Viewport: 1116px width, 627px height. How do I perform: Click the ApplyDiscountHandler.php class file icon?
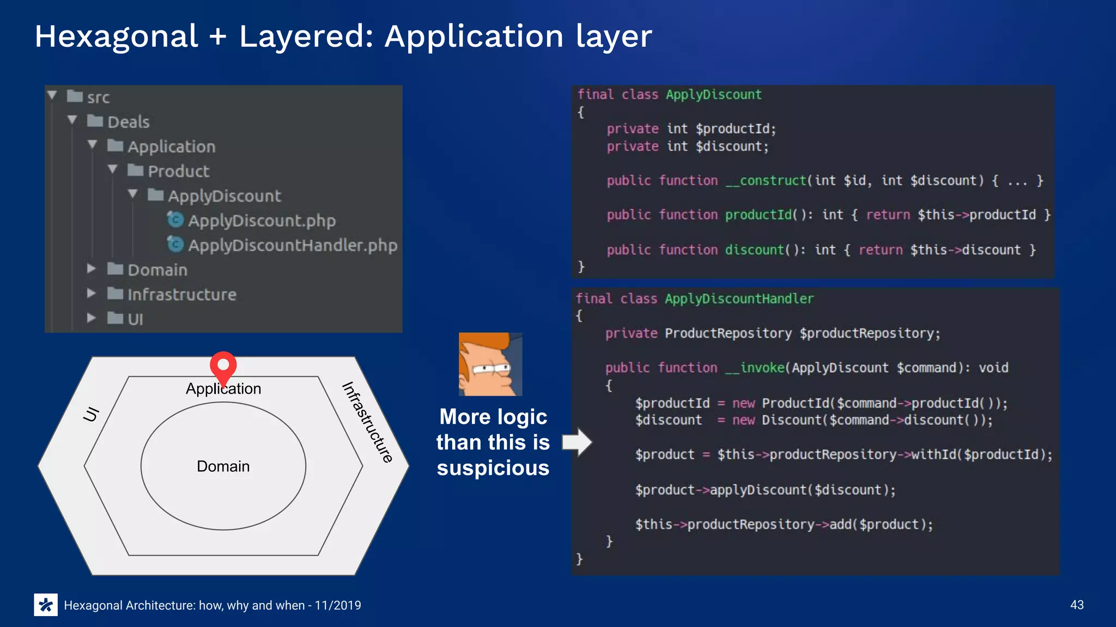pos(175,244)
